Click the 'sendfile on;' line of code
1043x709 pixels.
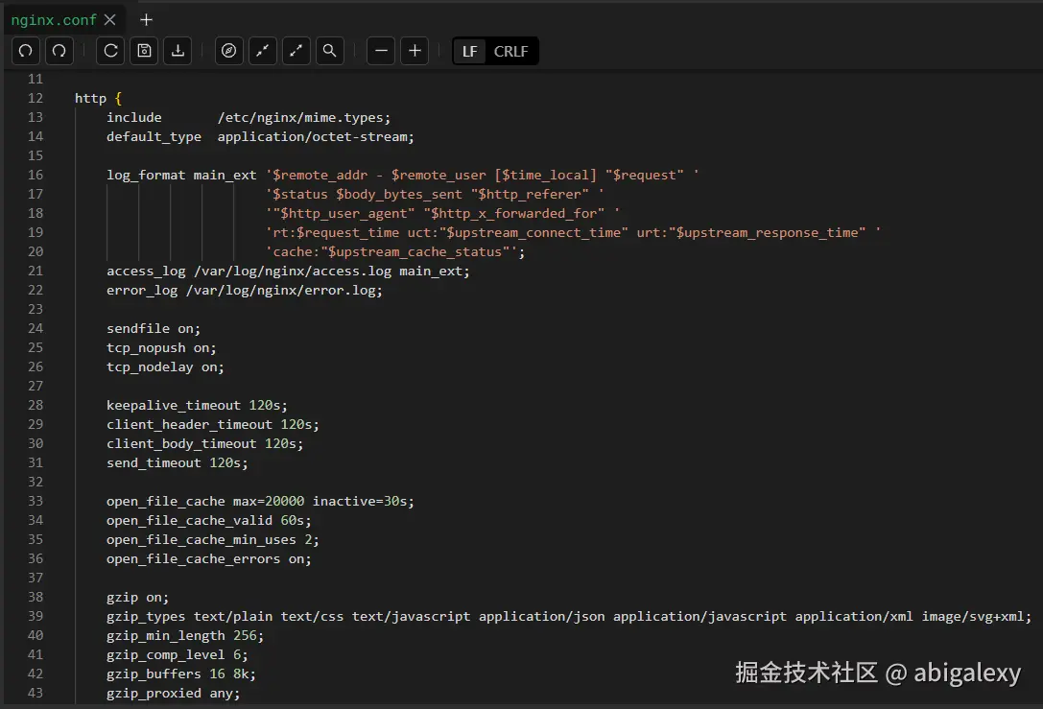[154, 328]
